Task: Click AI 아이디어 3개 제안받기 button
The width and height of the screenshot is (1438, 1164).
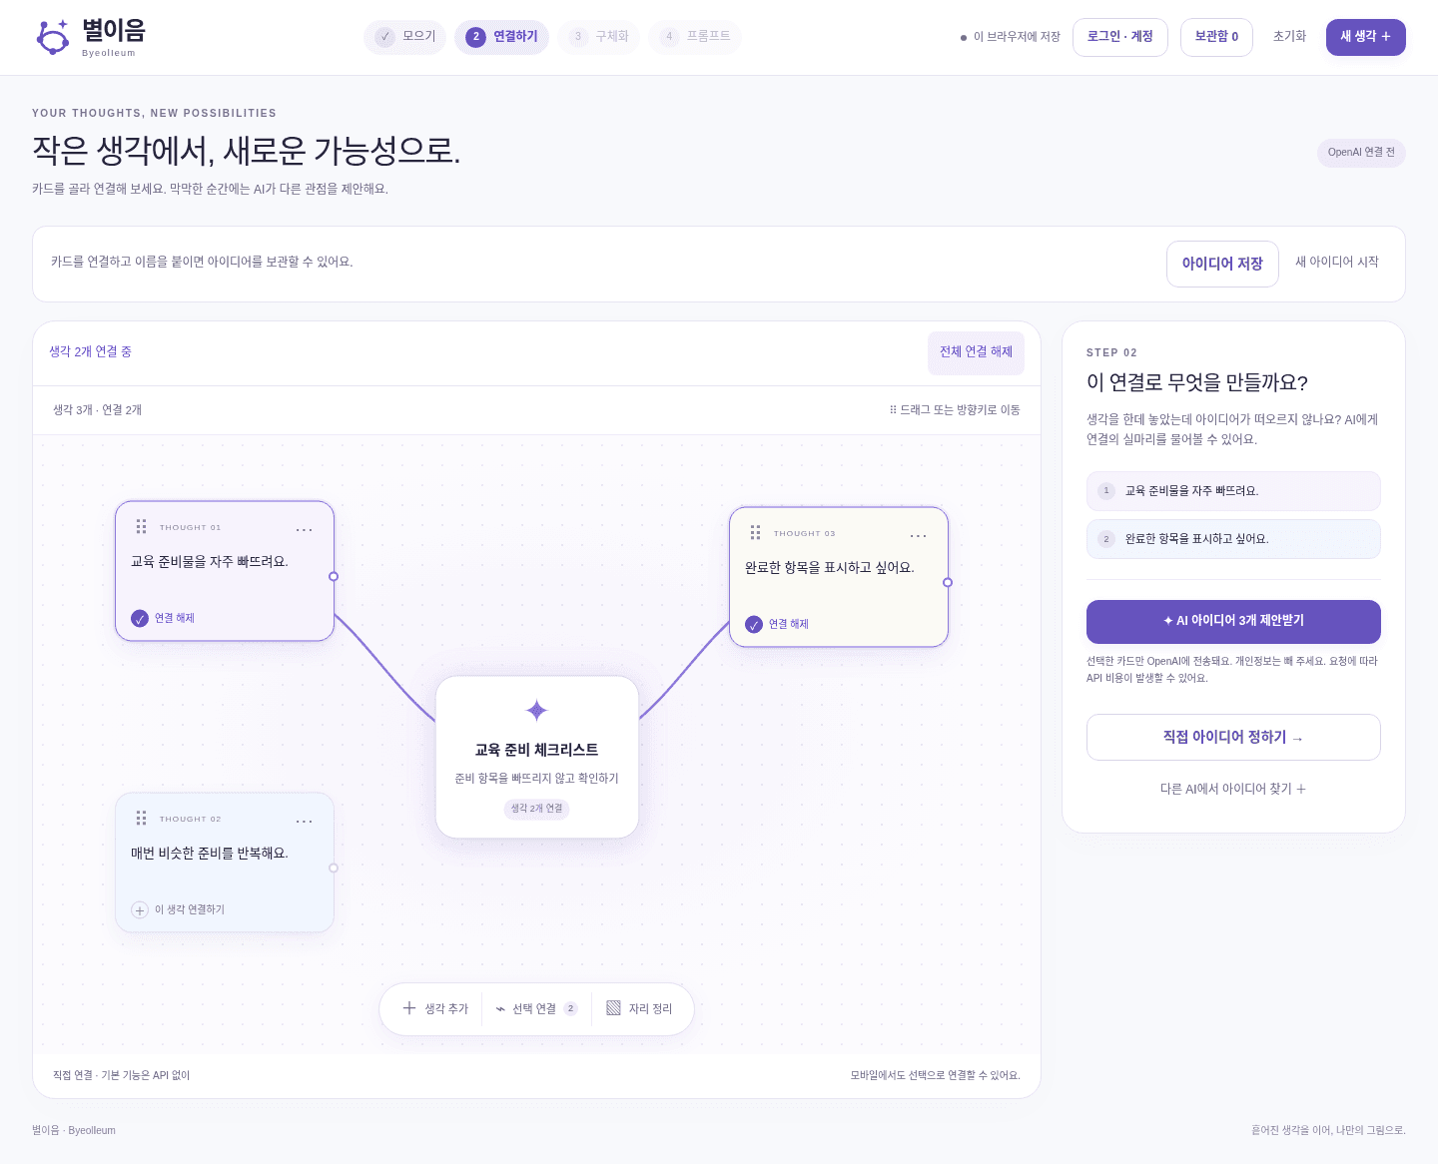Action: [x=1233, y=622]
